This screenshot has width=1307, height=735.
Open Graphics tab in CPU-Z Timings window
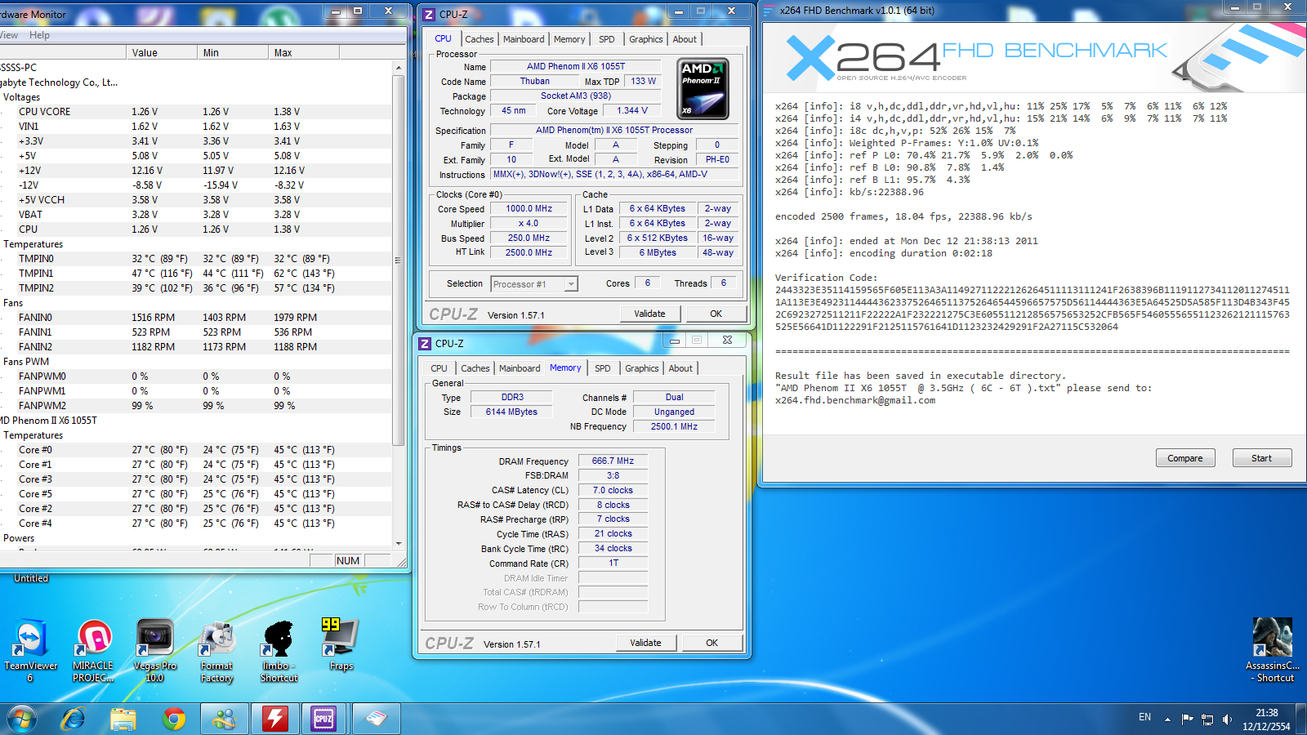click(641, 368)
